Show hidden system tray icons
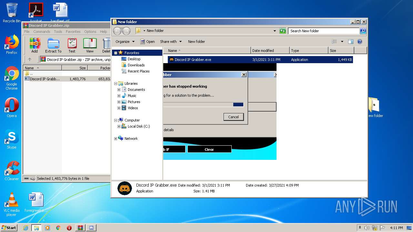 (x=360, y=228)
